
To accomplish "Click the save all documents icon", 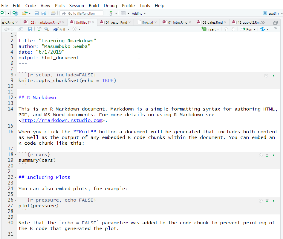I will pos(44,13).
